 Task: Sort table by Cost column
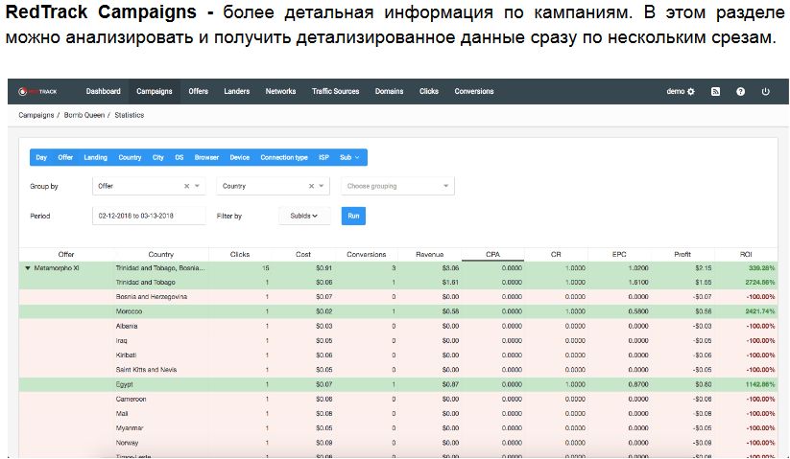click(303, 254)
